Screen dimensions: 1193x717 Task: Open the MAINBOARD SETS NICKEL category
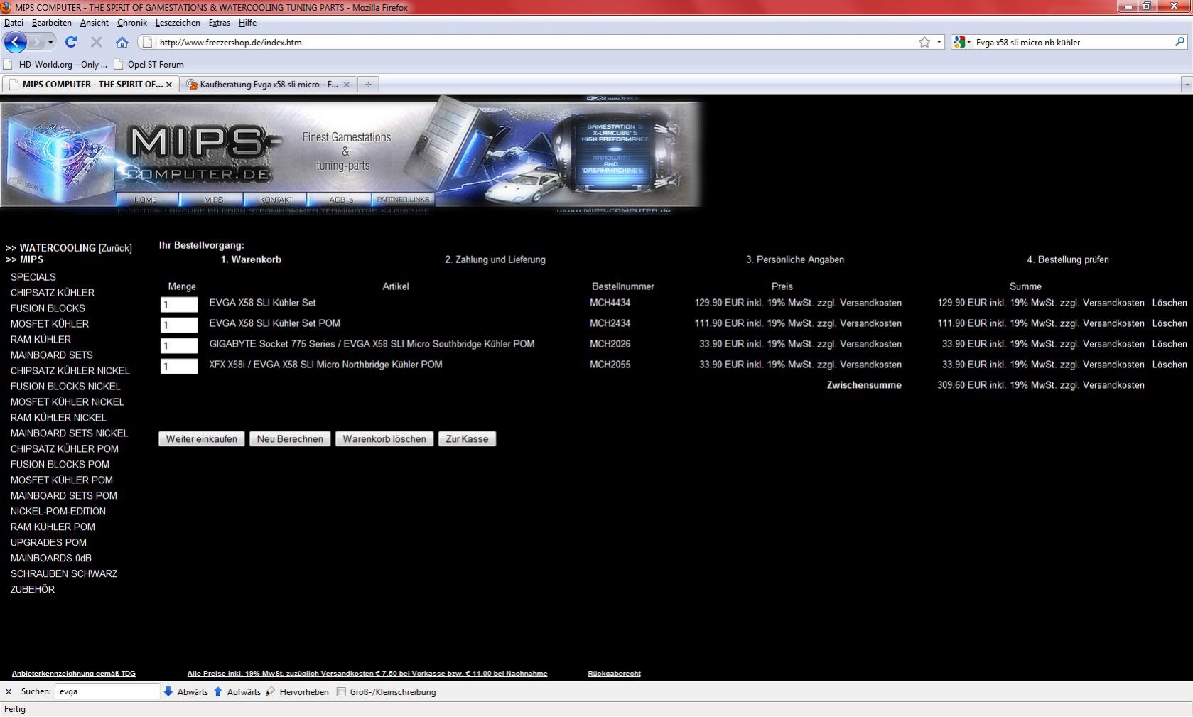(x=70, y=433)
